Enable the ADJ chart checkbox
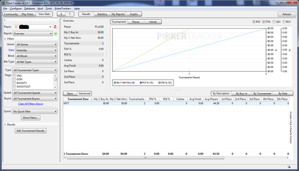Image resolution: width=299 pixels, height=171 pixels. pos(274,22)
